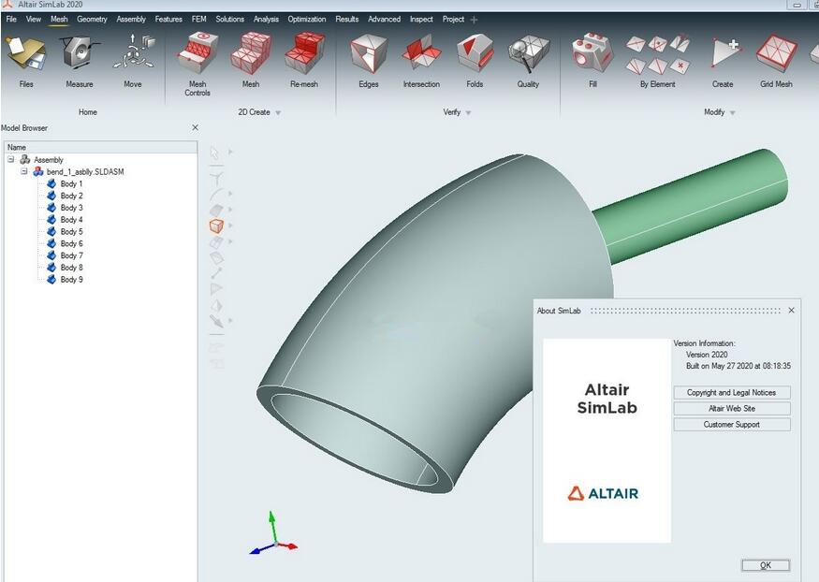The height and width of the screenshot is (582, 819).
Task: Click Copyright and Legal Notices button
Action: (732, 393)
